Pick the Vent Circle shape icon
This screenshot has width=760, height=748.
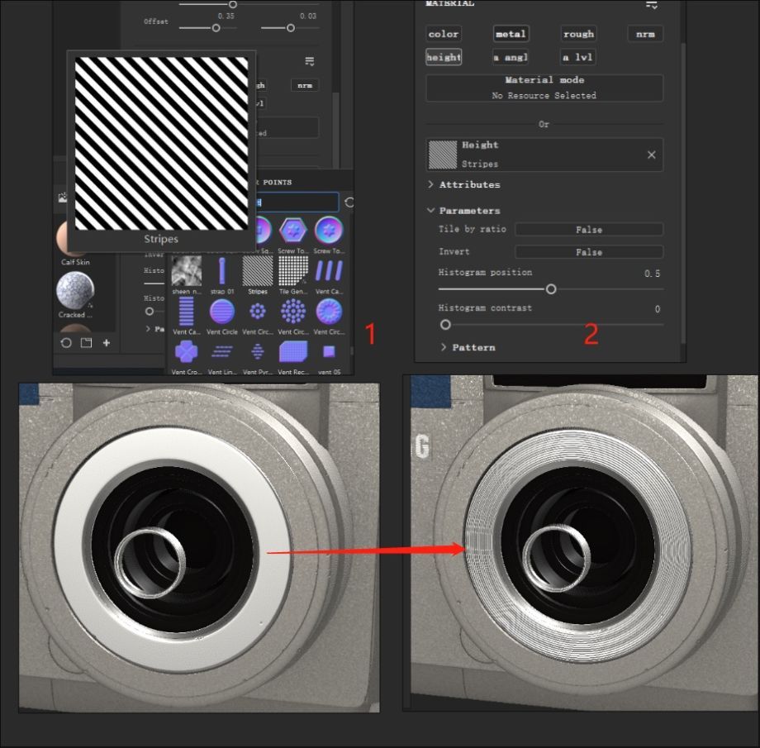click(x=222, y=312)
